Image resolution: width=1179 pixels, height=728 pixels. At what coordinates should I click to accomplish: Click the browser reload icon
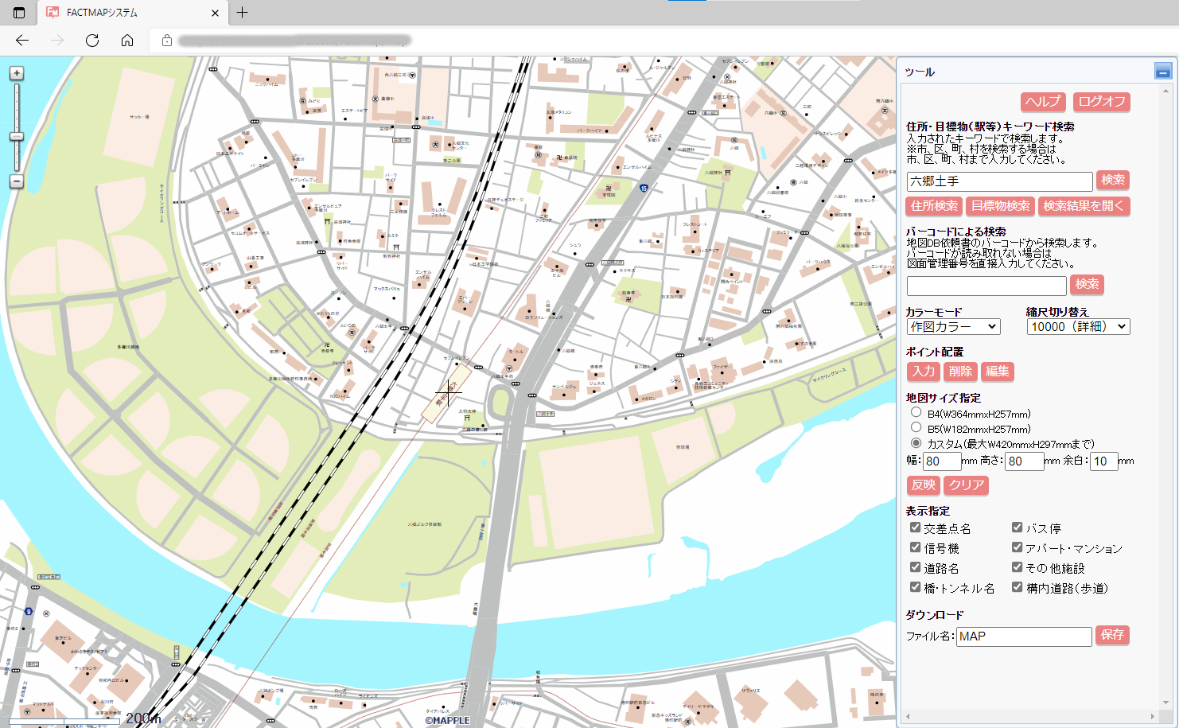(92, 41)
